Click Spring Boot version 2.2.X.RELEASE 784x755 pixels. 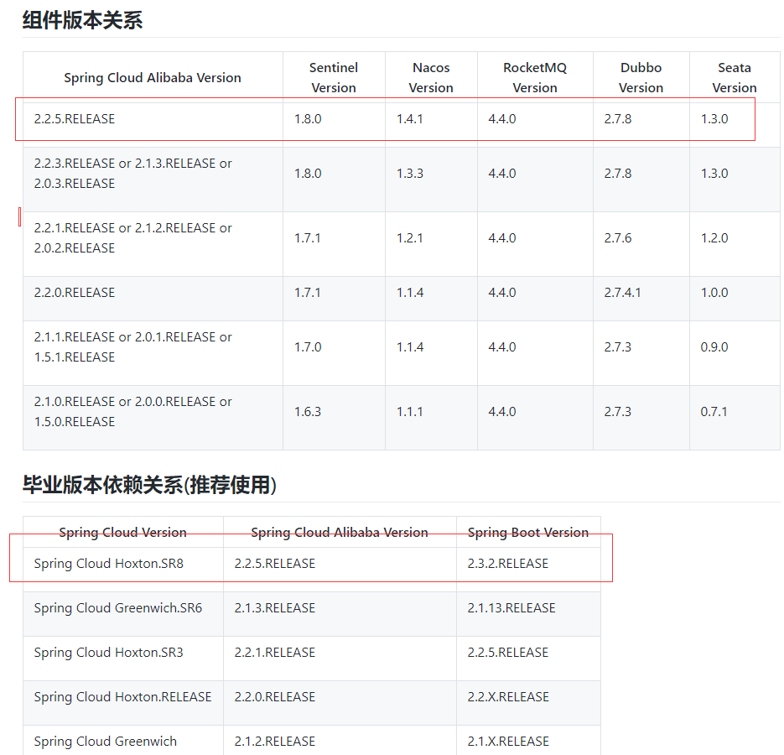click(x=508, y=697)
